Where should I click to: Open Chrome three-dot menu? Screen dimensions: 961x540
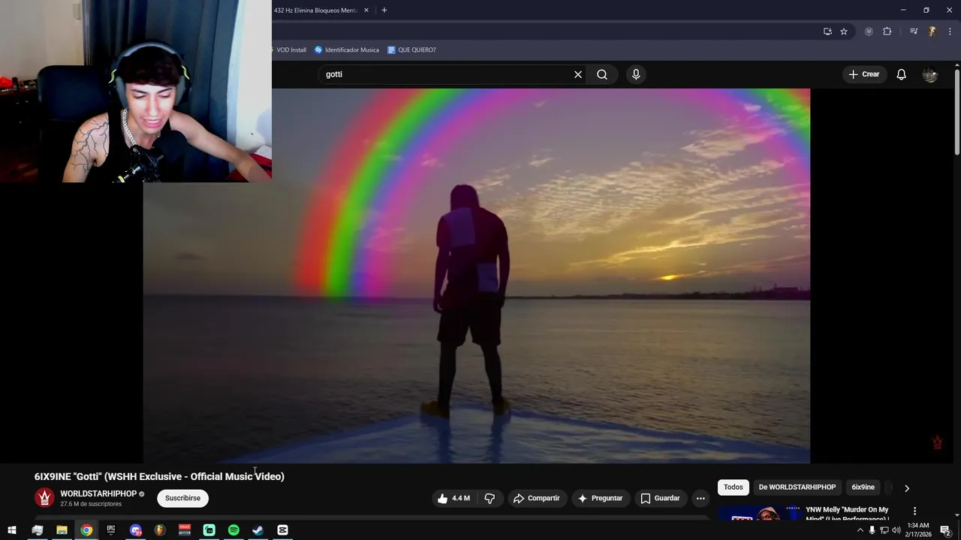950,31
